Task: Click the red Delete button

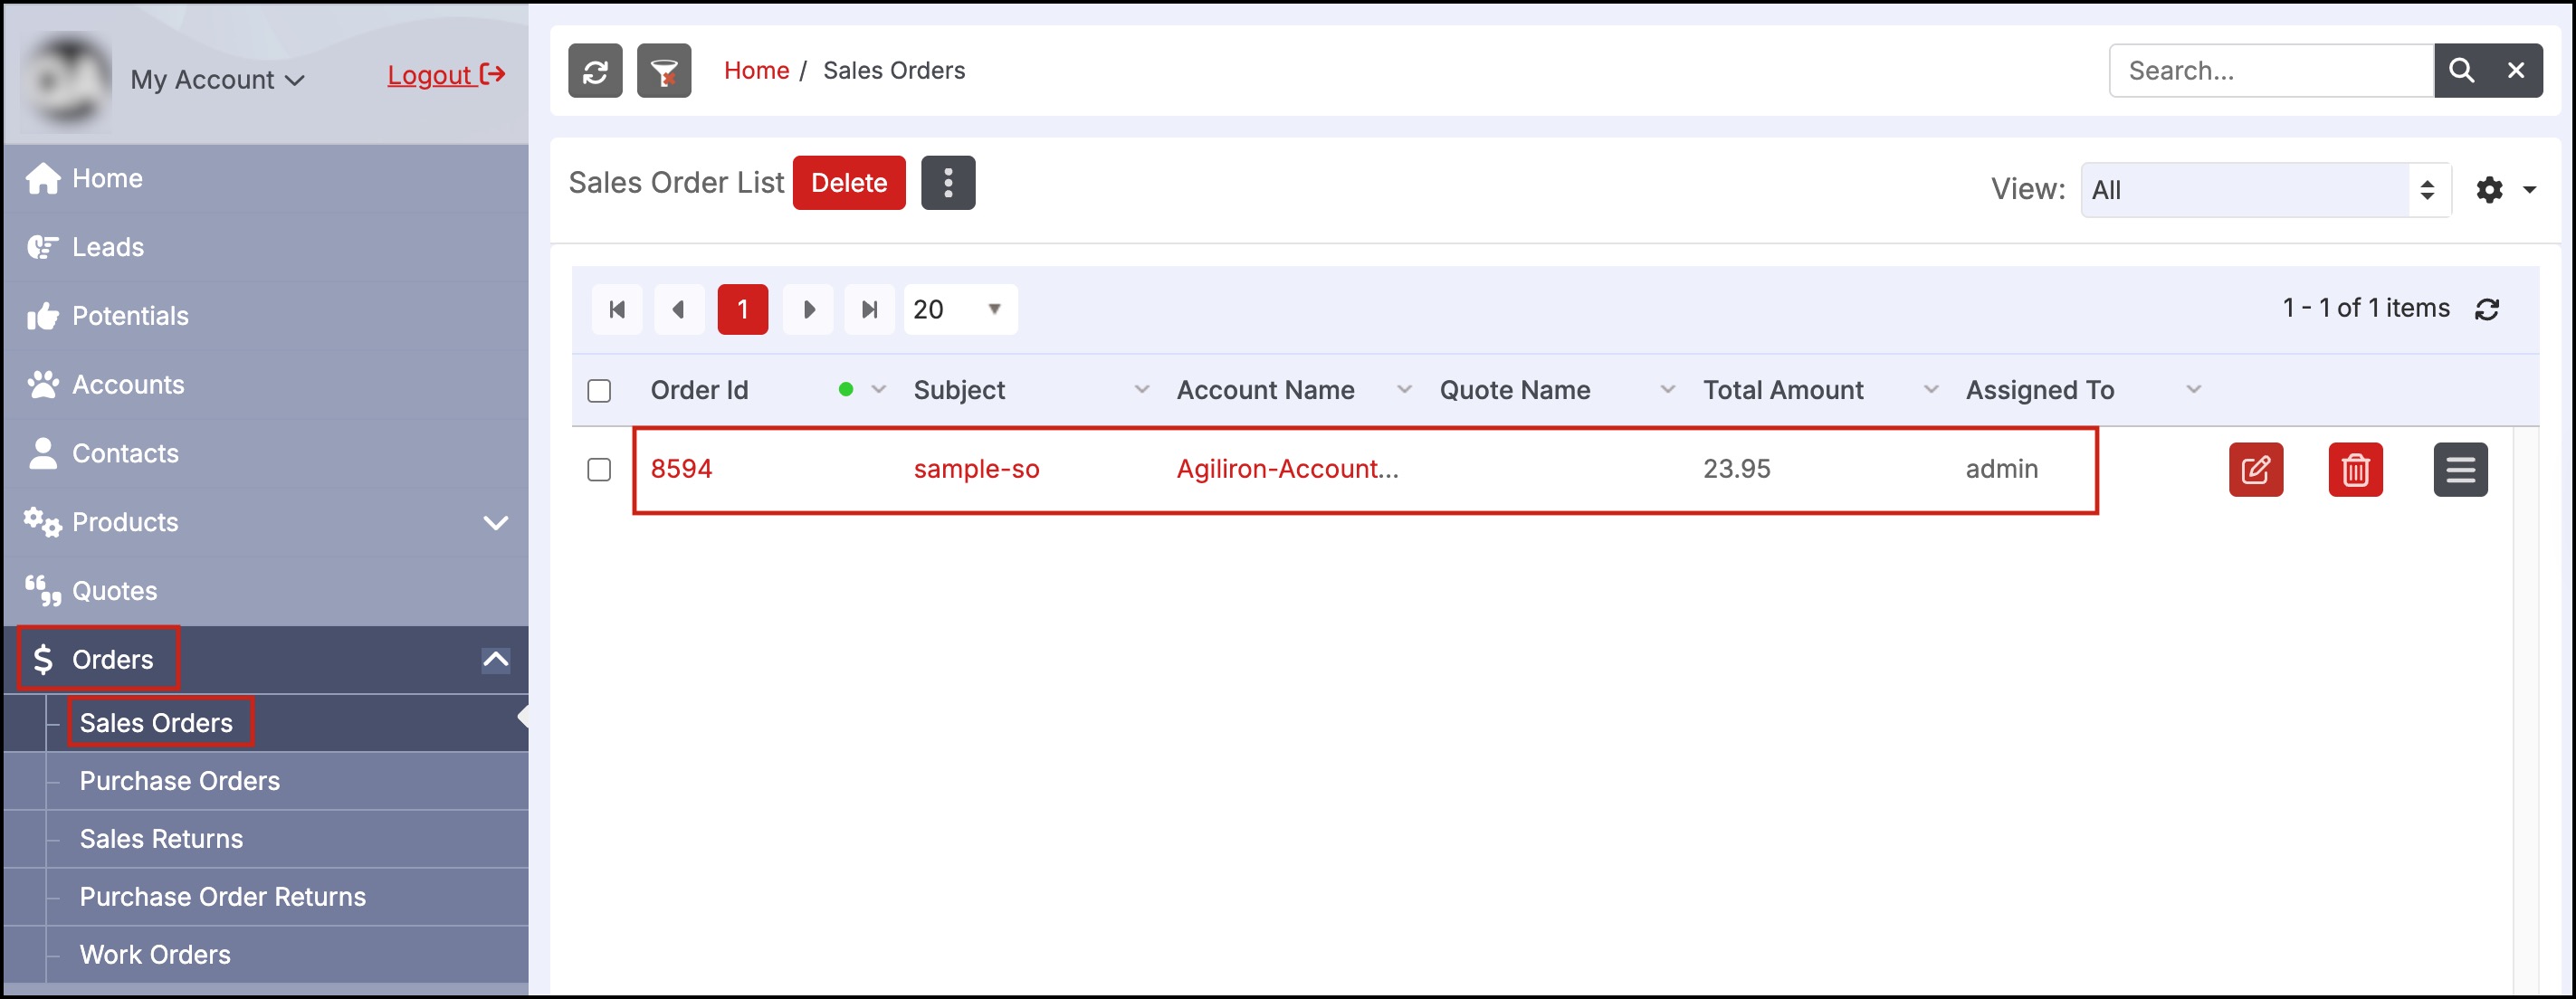Action: 848,183
